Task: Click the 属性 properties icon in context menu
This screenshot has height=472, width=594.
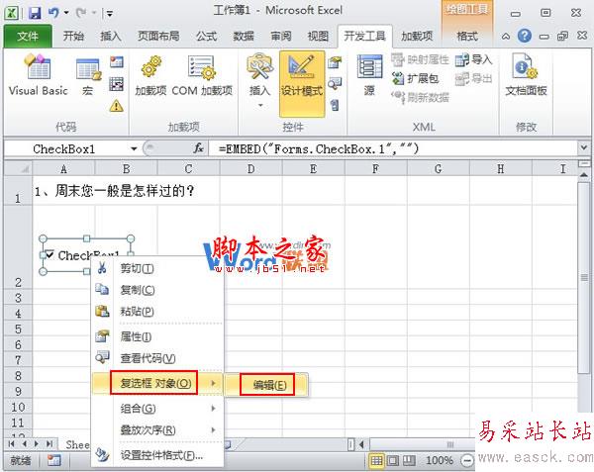Action: (x=102, y=336)
